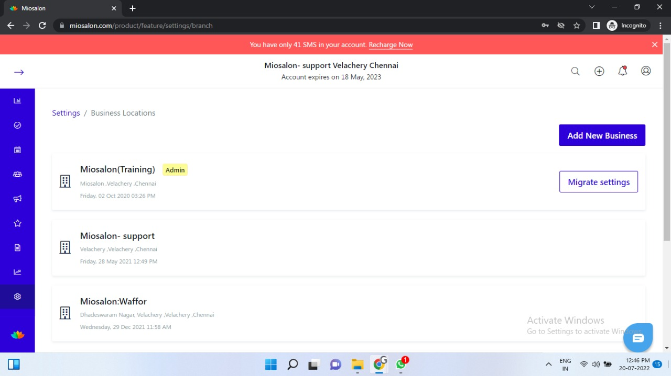
Task: Click Migrate settings button
Action: [599, 182]
